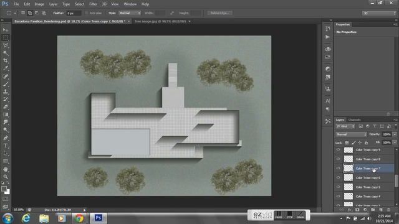This screenshot has height=224, width=399.
Task: Select the History Brush tool
Action: (6, 99)
